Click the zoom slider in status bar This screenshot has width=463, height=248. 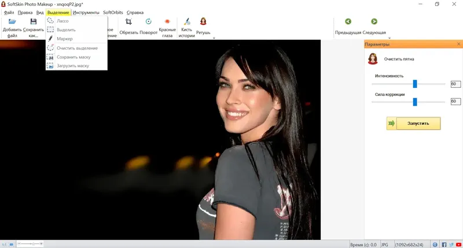pyautogui.click(x=30, y=244)
